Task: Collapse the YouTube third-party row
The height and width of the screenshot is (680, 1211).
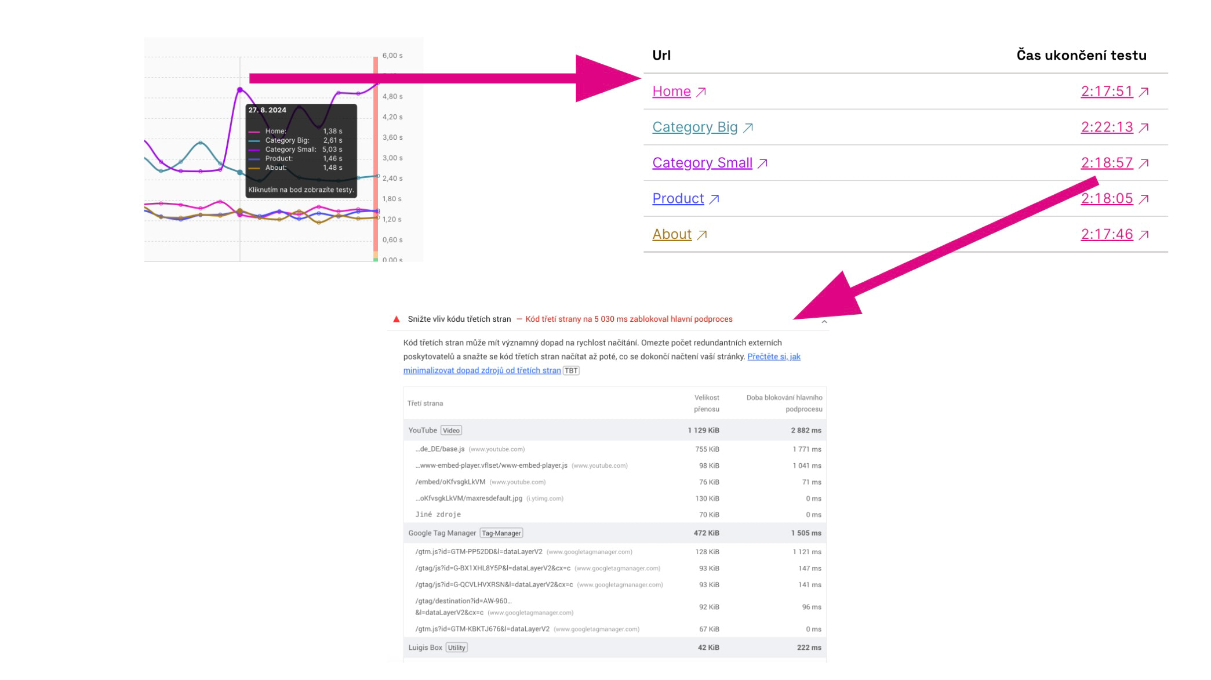Action: coord(423,430)
